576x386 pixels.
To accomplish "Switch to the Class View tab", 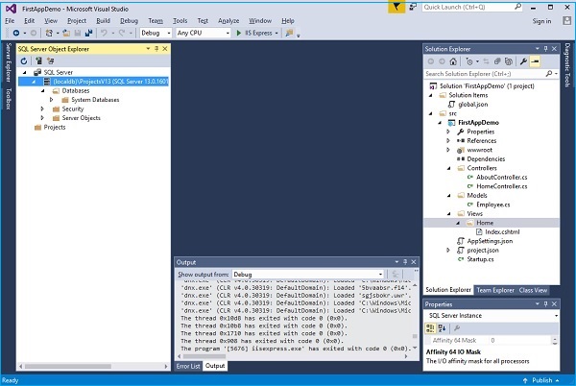I will (533, 290).
